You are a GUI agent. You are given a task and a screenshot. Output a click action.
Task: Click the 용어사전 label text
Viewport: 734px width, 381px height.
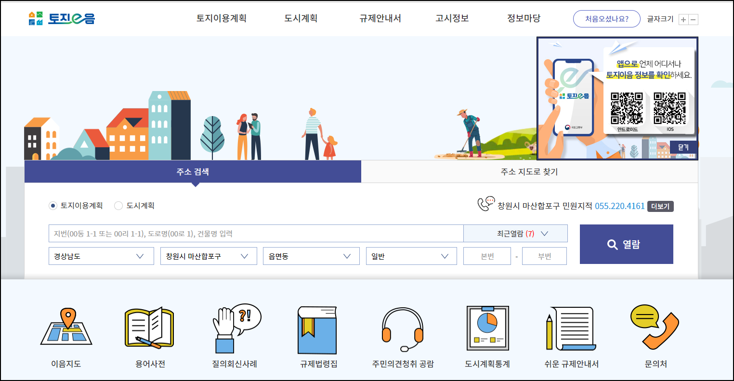[150, 364]
